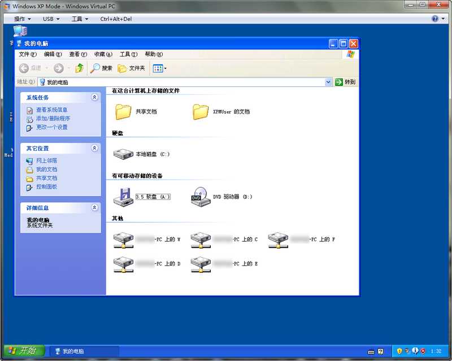Click the language bar help question mark icon
Image resolution: width=452 pixels, height=361 pixels.
380,351
